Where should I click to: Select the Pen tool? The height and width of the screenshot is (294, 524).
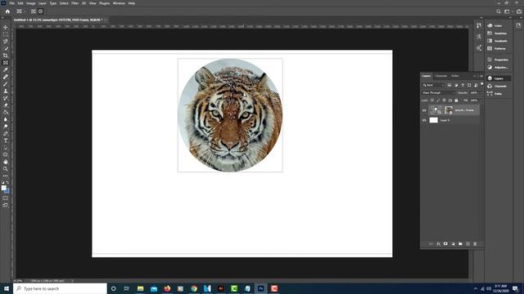click(x=6, y=133)
